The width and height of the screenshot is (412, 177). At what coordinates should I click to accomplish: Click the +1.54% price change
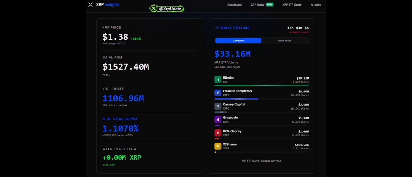pyautogui.click(x=136, y=39)
